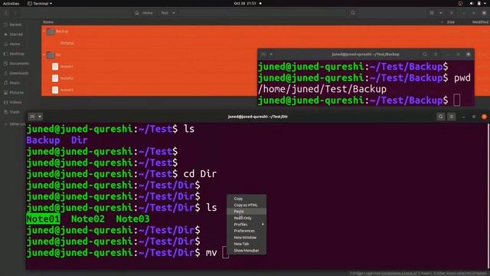The width and height of the screenshot is (490, 276).
Task: Open the Profiles submenu
Action: pos(247,225)
